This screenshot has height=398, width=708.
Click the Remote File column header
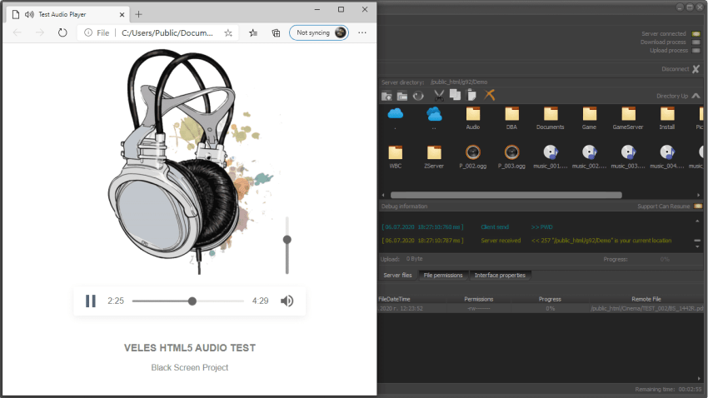[646, 299]
